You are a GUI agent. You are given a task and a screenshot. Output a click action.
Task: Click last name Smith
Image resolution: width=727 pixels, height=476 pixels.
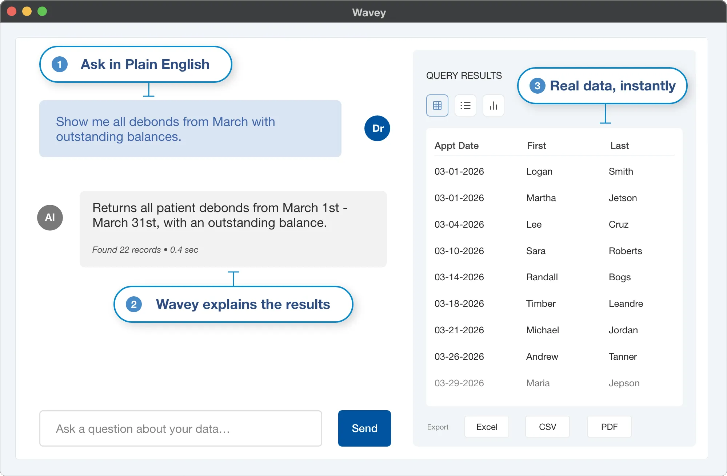point(621,171)
